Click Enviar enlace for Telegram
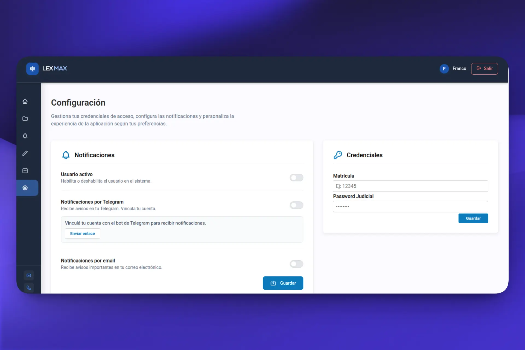 point(83,234)
